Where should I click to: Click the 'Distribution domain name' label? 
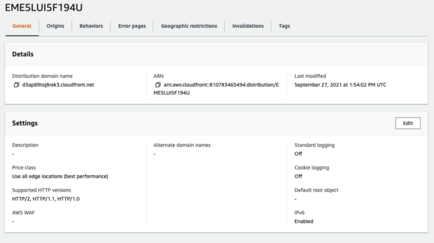click(42, 76)
